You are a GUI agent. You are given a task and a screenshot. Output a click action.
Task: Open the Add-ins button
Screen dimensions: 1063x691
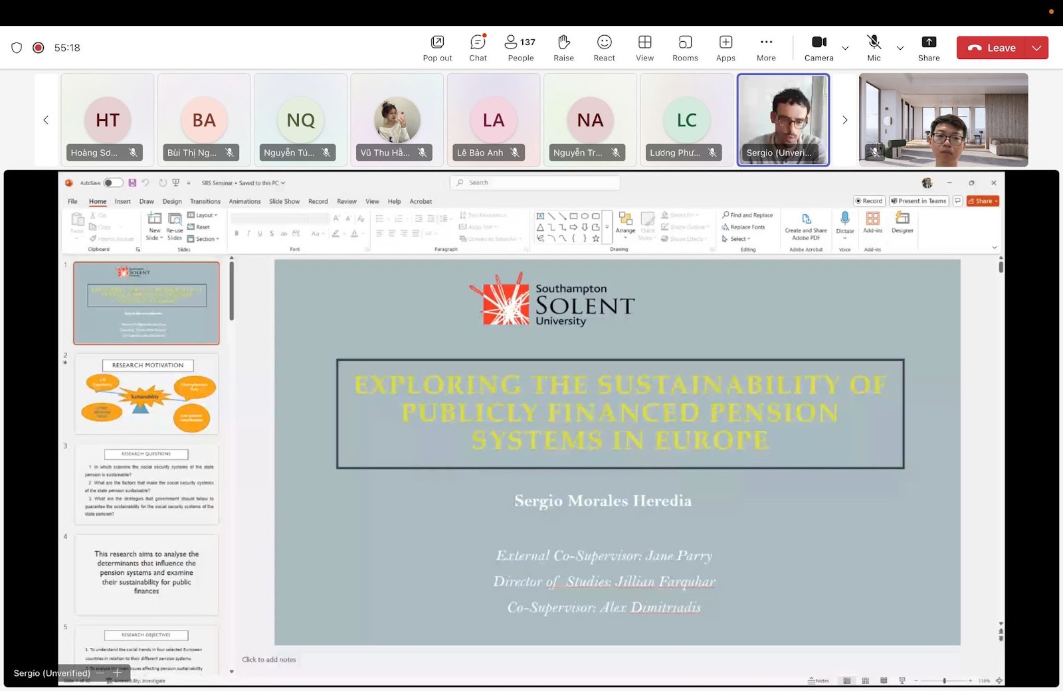pos(873,223)
